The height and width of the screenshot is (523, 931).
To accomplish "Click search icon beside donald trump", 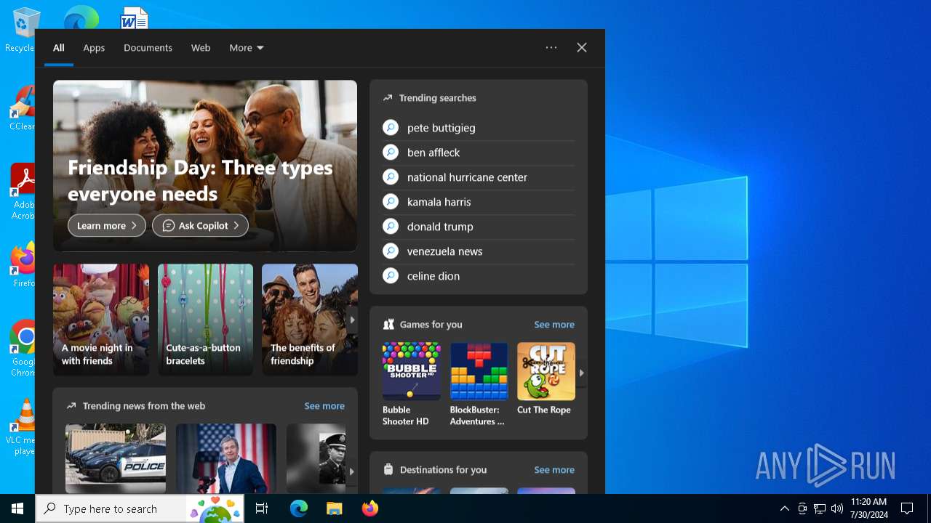I will pos(391,227).
